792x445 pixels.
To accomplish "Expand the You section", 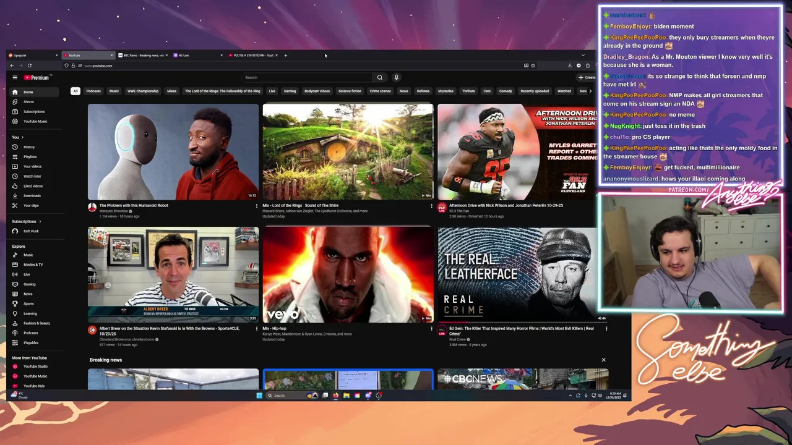I will pyautogui.click(x=17, y=137).
